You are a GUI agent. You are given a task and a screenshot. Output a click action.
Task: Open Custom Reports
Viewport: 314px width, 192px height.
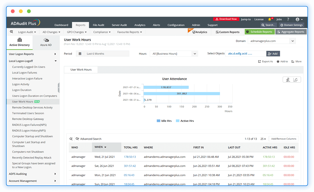pos(227,32)
